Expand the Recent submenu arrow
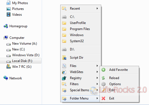 [x=97, y=9]
